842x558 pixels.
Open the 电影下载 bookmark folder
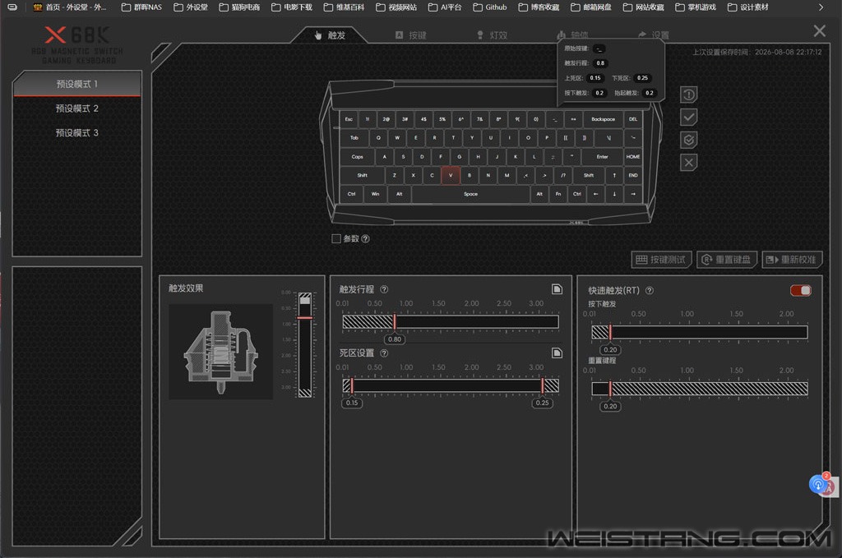click(x=292, y=7)
